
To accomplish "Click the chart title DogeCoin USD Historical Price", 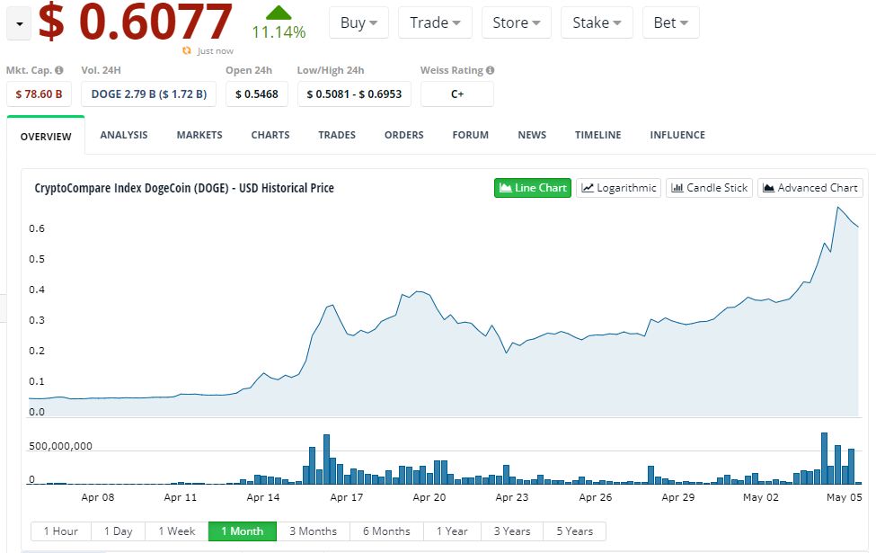I will tap(184, 188).
